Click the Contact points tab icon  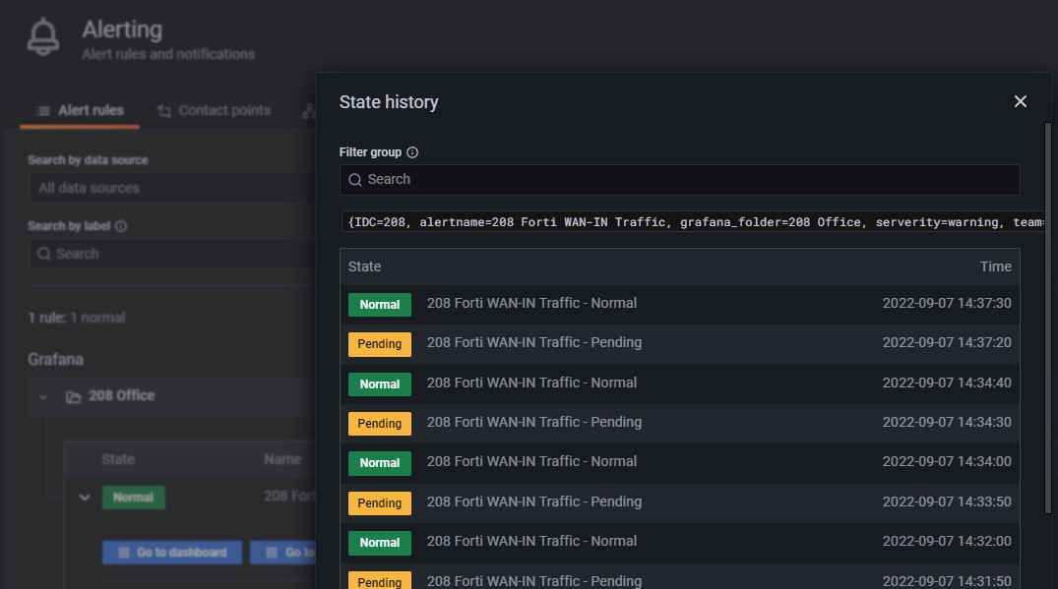164,111
